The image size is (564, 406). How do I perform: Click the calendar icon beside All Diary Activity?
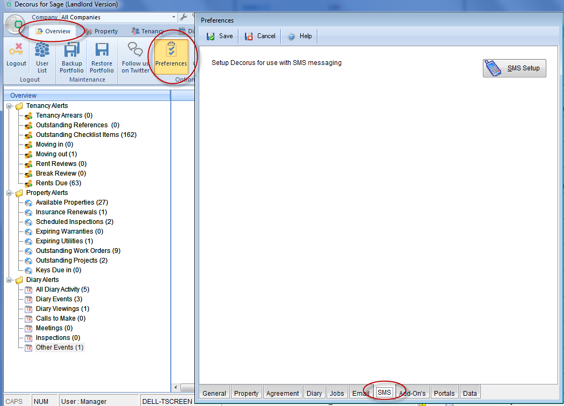point(28,290)
